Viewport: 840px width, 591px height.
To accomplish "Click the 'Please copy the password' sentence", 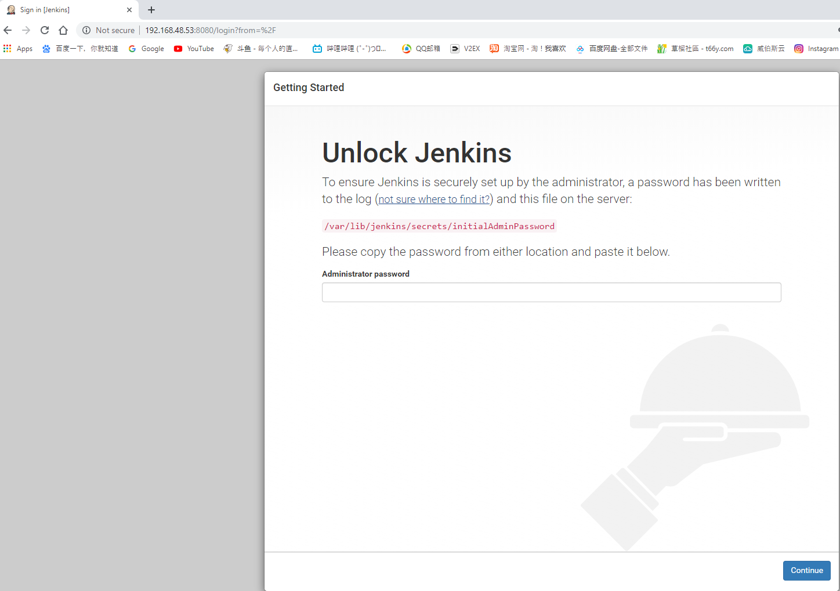I will coord(496,252).
